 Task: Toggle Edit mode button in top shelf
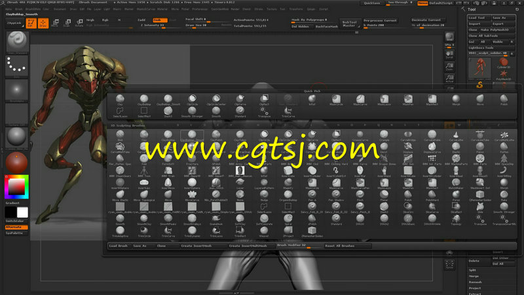pyautogui.click(x=31, y=23)
